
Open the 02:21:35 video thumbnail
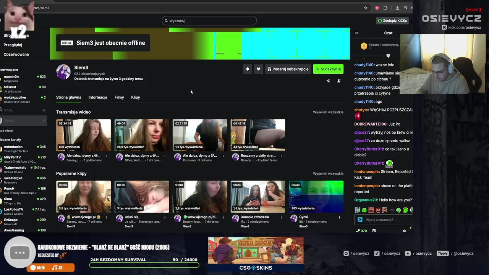click(200, 135)
